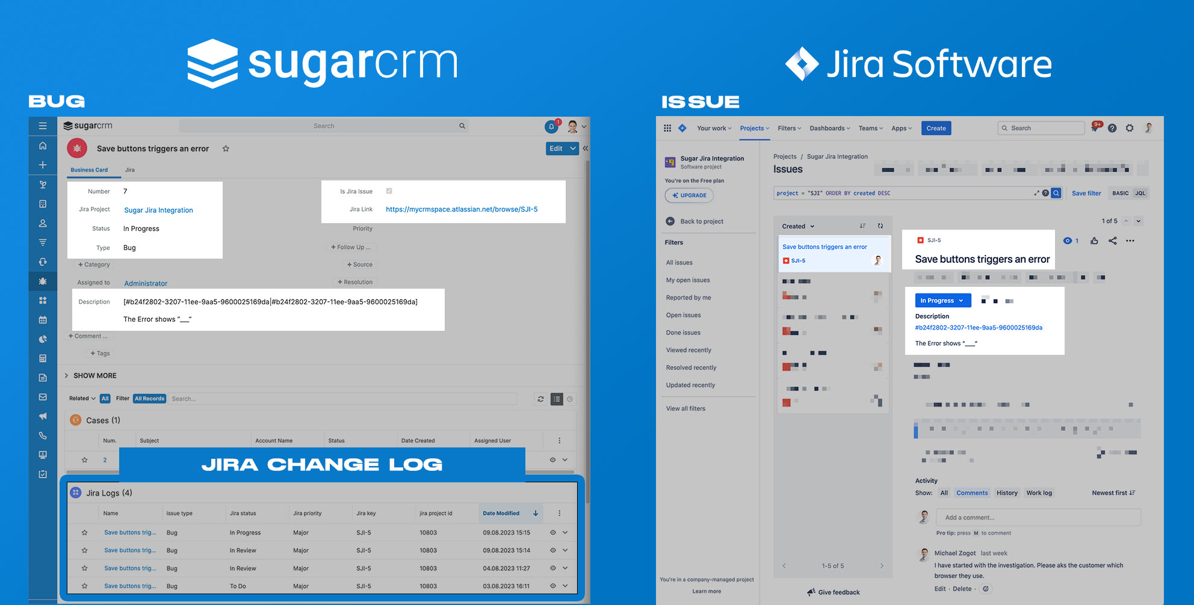Click Save filter in Jira

(1086, 193)
